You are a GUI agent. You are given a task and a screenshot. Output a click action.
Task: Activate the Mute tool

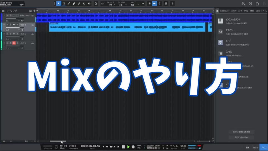[x=84, y=3]
